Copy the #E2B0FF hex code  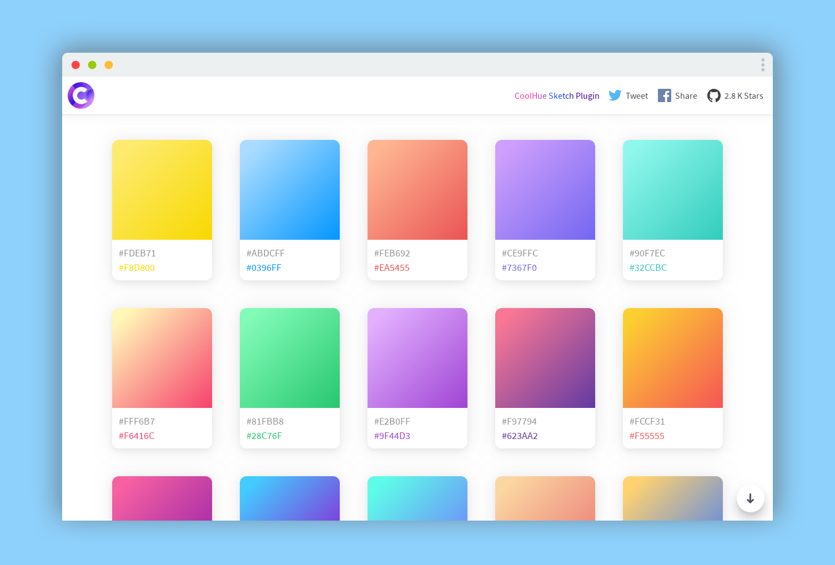(x=392, y=421)
